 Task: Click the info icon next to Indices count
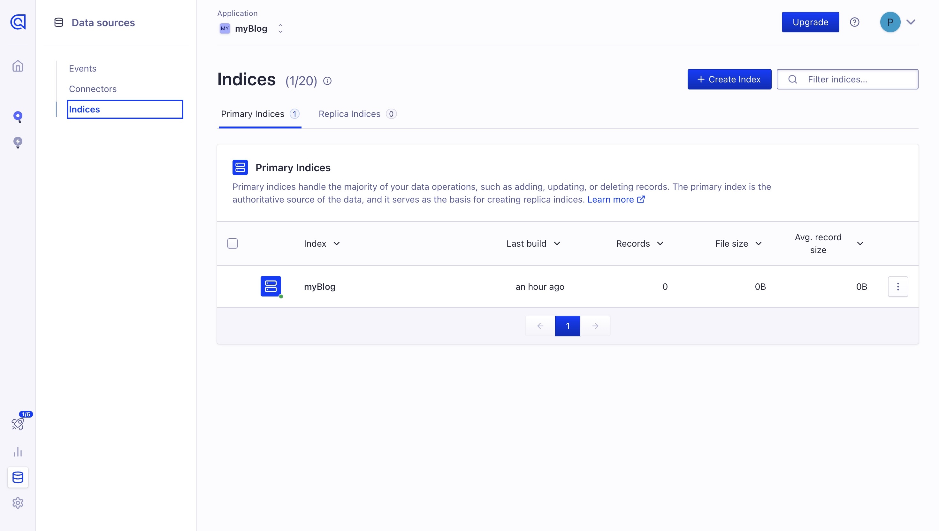[327, 81]
